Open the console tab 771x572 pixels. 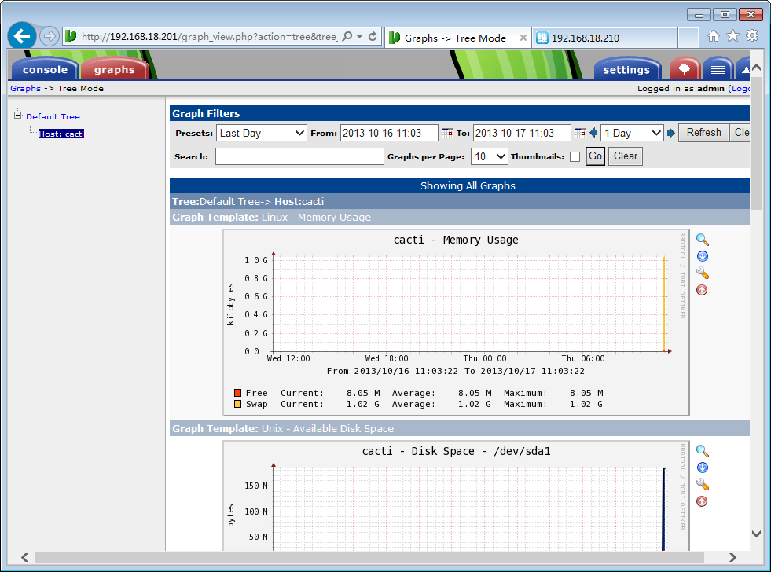(x=45, y=69)
